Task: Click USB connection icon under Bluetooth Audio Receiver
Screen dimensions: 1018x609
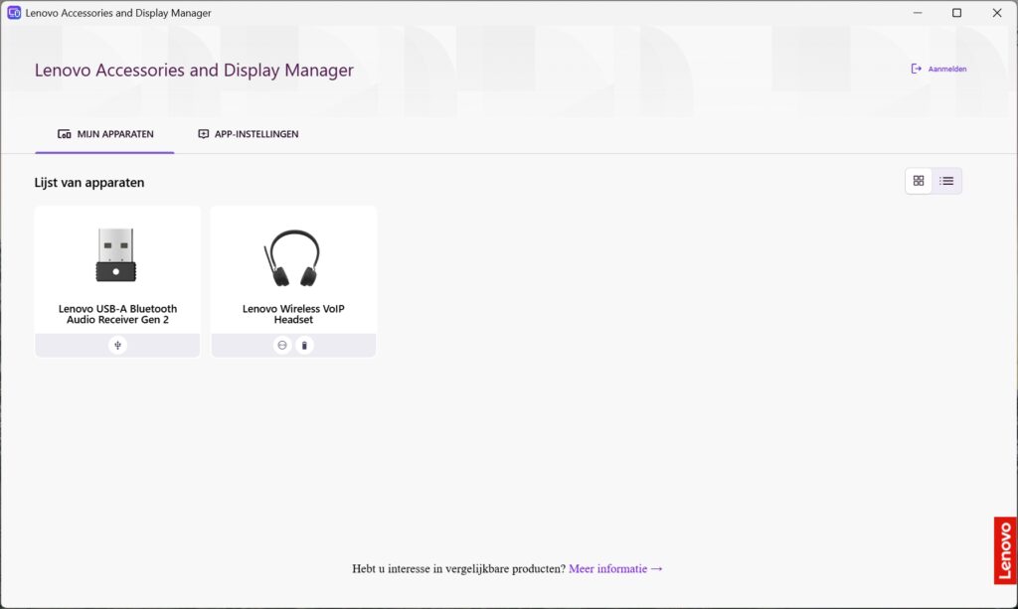Action: (117, 345)
